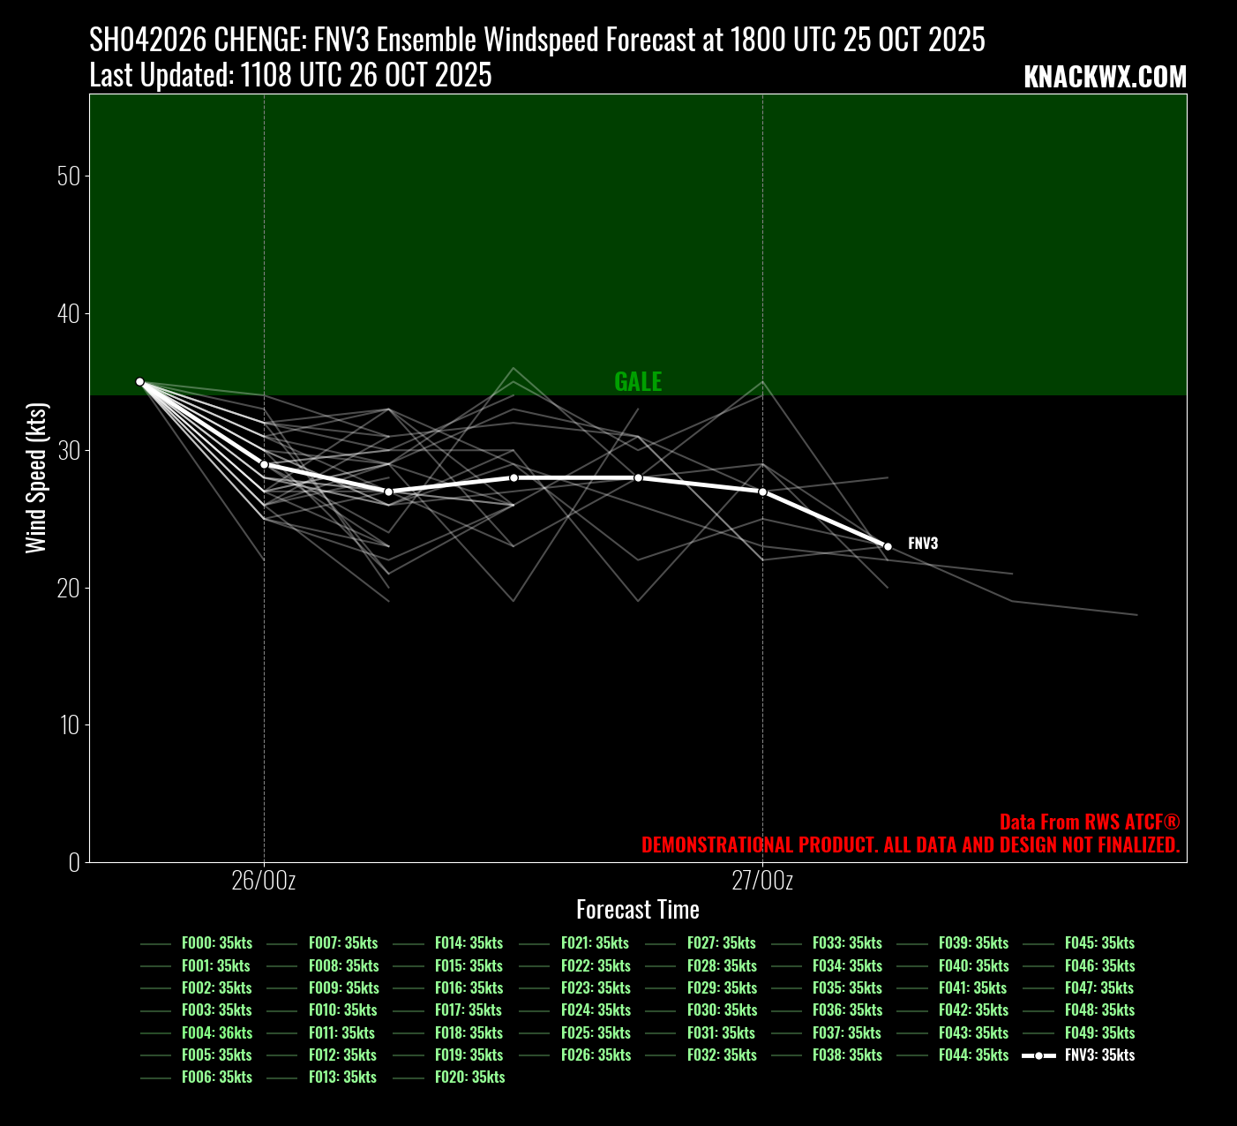Click the 'Last Updated: 1108 UTC' subtitle
This screenshot has height=1126, width=1237.
[290, 76]
